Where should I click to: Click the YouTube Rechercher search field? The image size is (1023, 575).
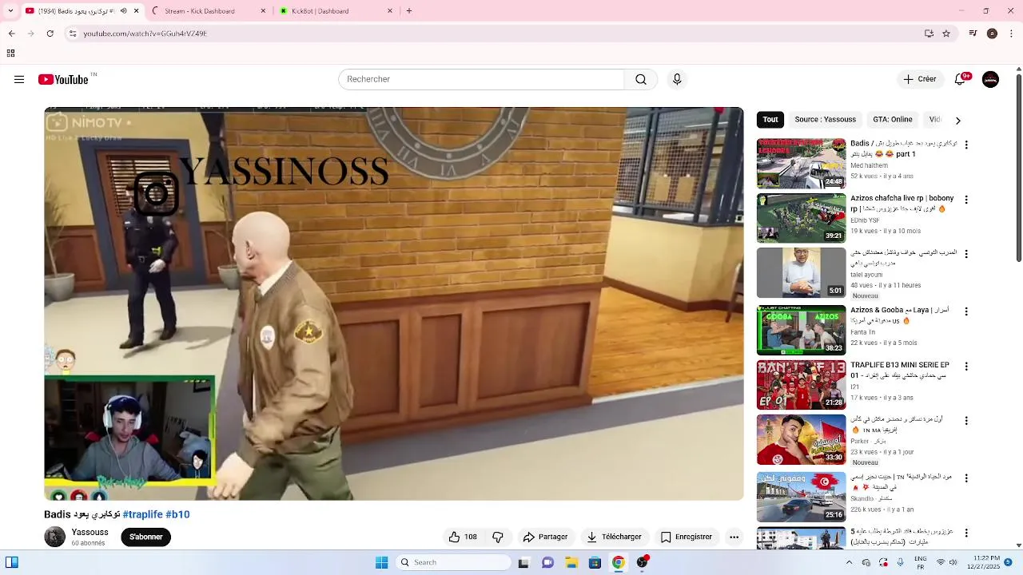pos(481,79)
